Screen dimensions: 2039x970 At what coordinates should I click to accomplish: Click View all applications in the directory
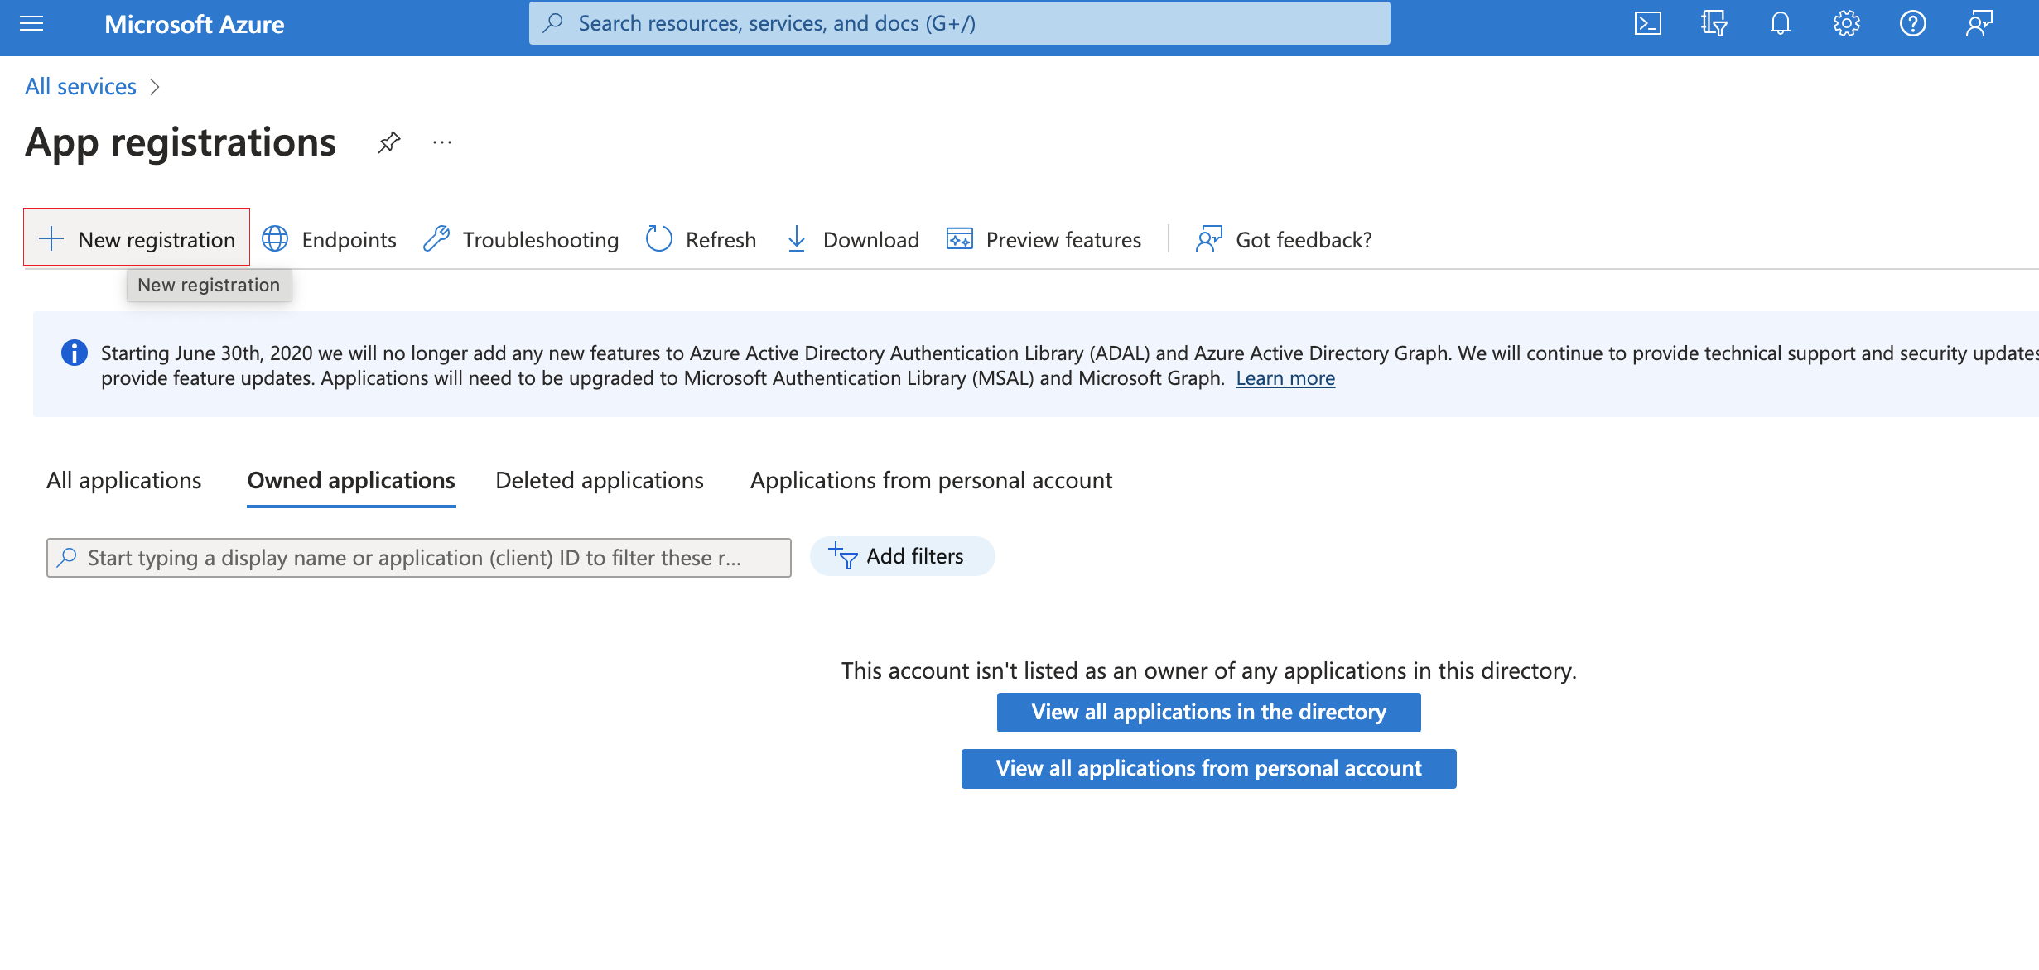pos(1208,712)
